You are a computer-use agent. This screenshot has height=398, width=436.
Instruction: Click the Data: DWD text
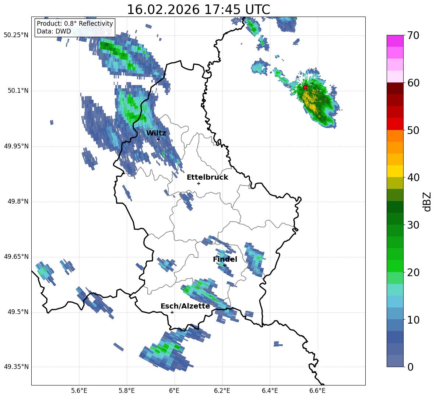coord(54,31)
